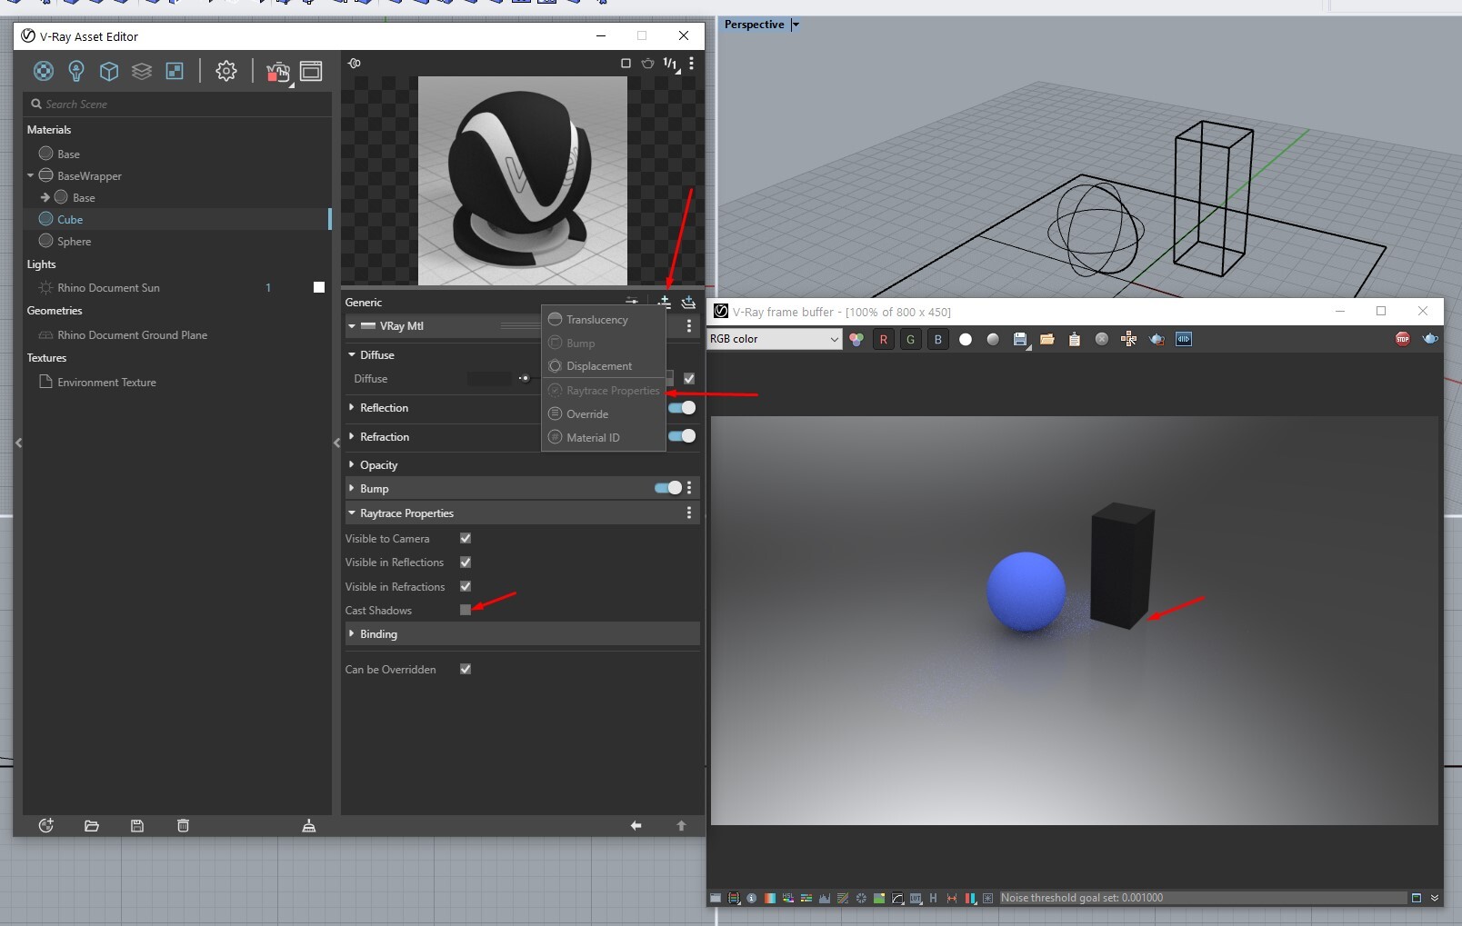Click Save asset floppy icon at bottom
Viewport: 1462px width, 926px height.
(x=137, y=825)
